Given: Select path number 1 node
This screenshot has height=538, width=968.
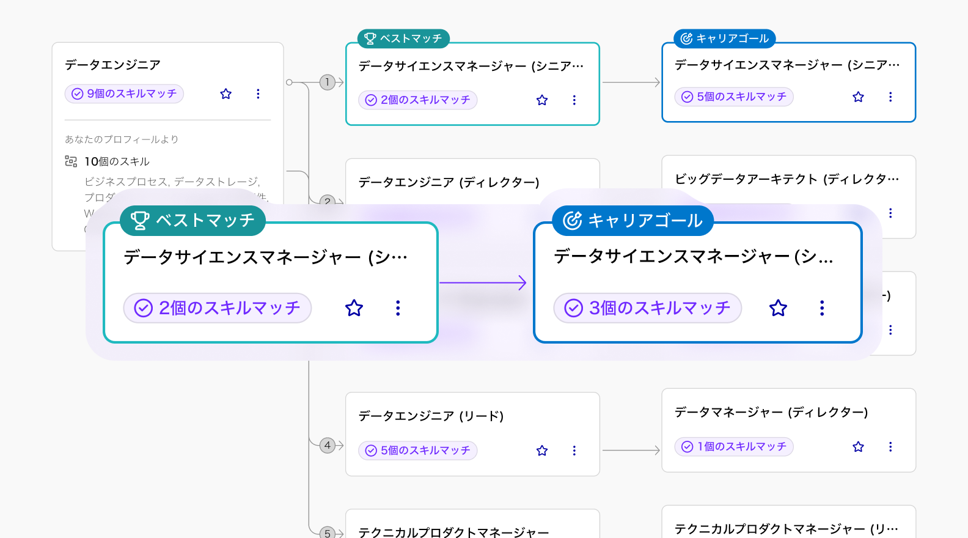Looking at the screenshot, I should point(328,82).
